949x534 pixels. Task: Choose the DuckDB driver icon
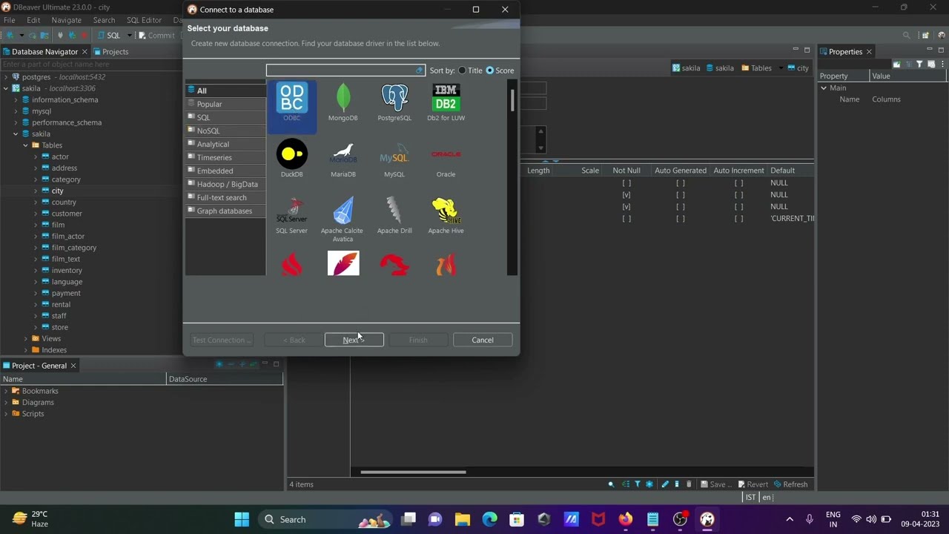pyautogui.click(x=291, y=154)
